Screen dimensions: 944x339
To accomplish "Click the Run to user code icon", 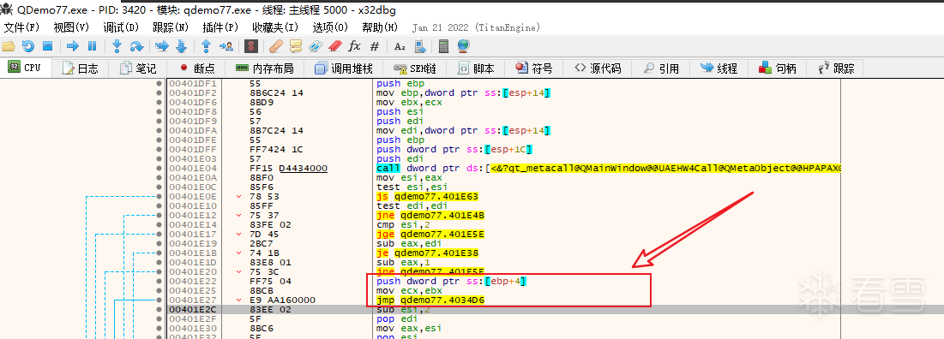I will click(x=225, y=45).
